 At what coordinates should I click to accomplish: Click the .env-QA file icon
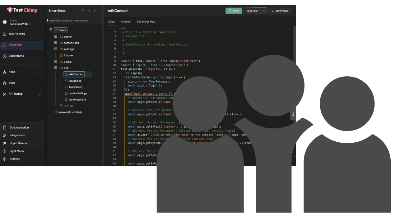coord(61,106)
